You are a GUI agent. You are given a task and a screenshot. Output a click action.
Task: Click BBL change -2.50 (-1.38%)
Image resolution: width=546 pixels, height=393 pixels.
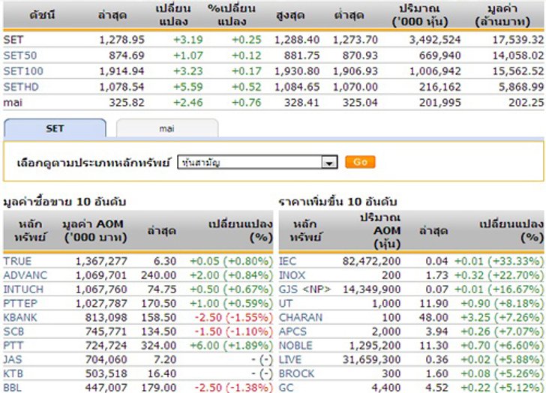[234, 388]
